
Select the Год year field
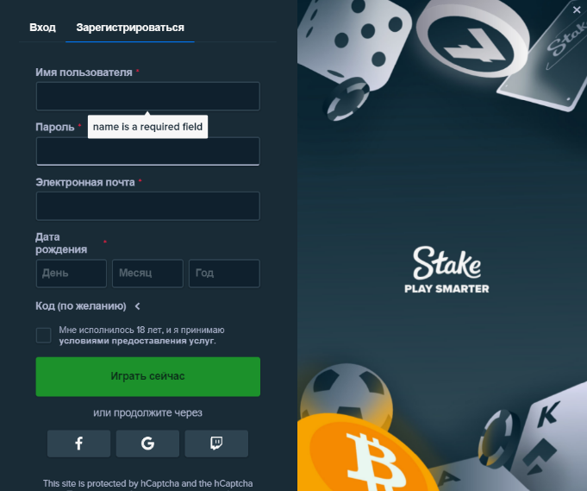tap(224, 274)
